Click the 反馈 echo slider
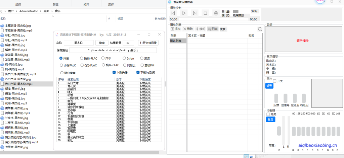This screenshot has height=158, width=344. click(276, 98)
